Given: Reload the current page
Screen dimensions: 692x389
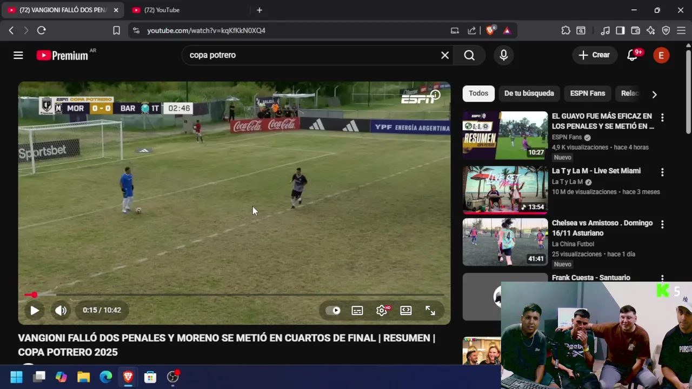Looking at the screenshot, I should [x=41, y=31].
